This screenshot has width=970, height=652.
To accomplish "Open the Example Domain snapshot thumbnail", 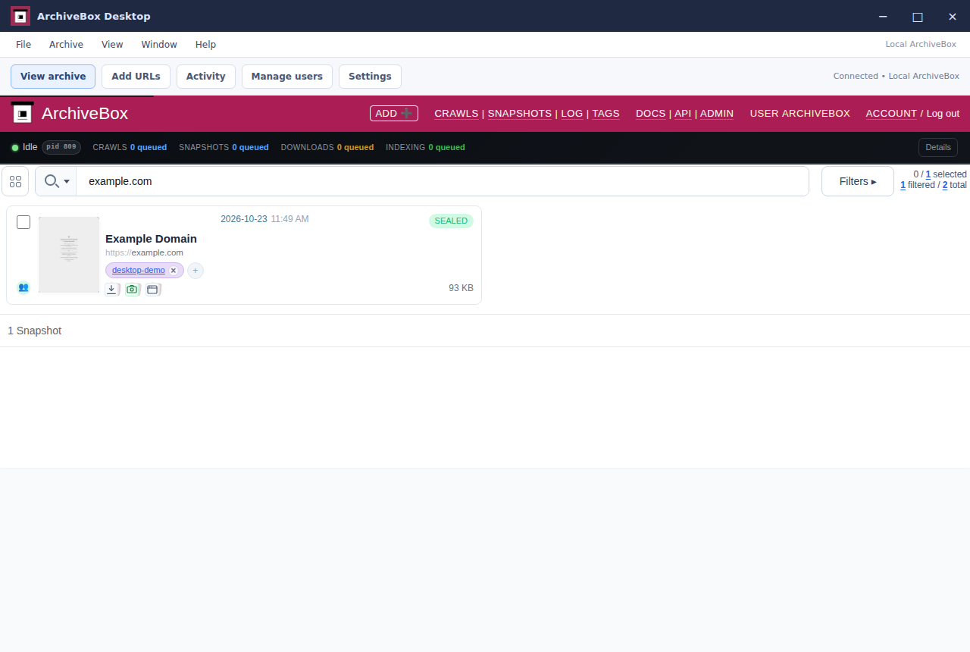I will [x=69, y=255].
